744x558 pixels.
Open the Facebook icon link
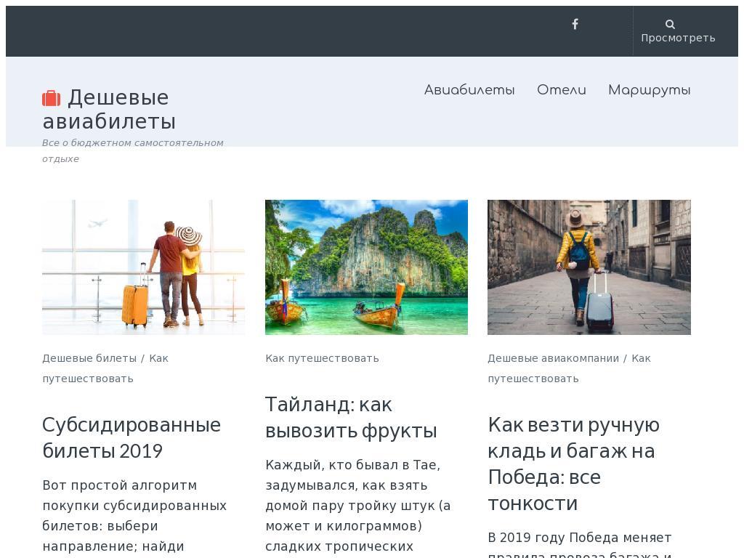coord(575,24)
